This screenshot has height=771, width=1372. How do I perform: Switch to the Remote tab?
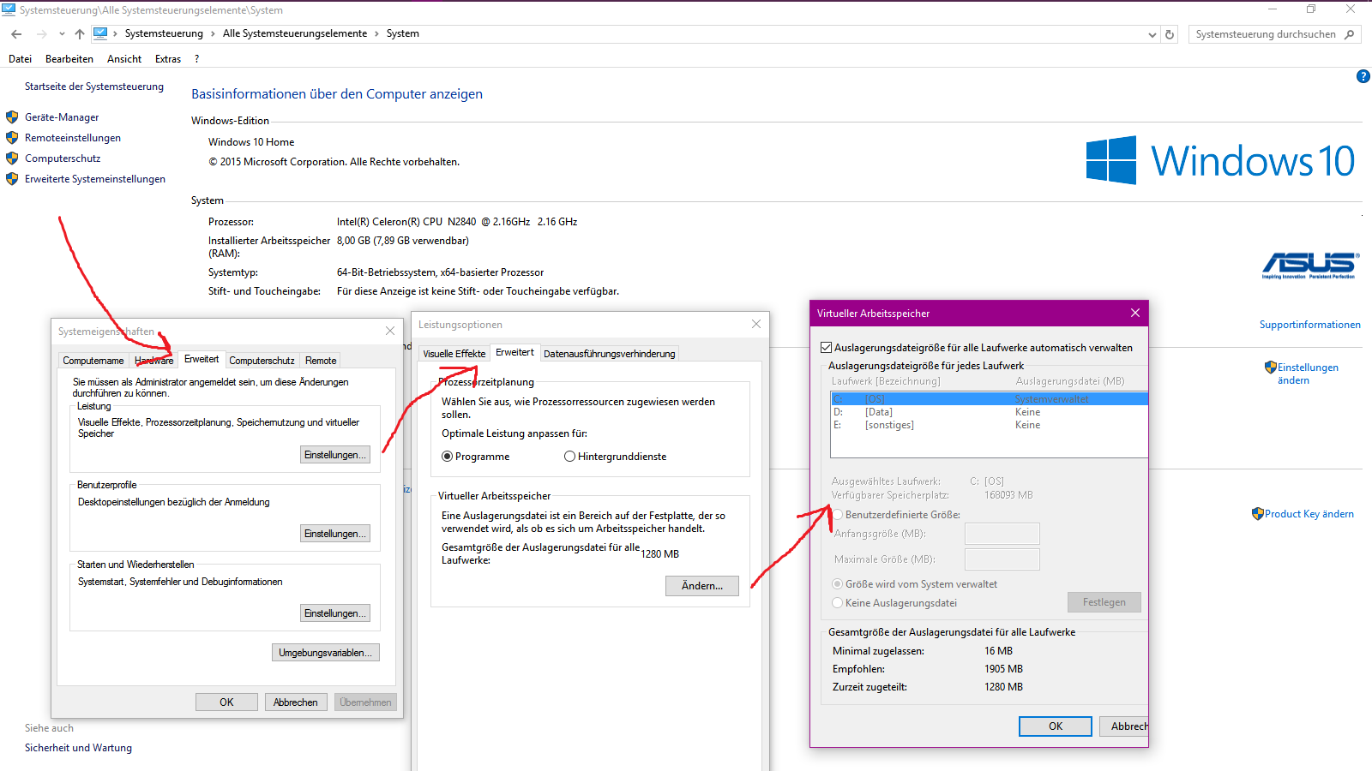(x=321, y=361)
